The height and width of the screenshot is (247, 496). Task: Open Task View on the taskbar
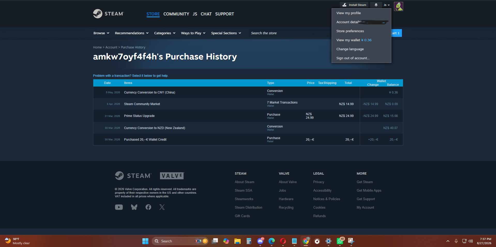[215, 241]
